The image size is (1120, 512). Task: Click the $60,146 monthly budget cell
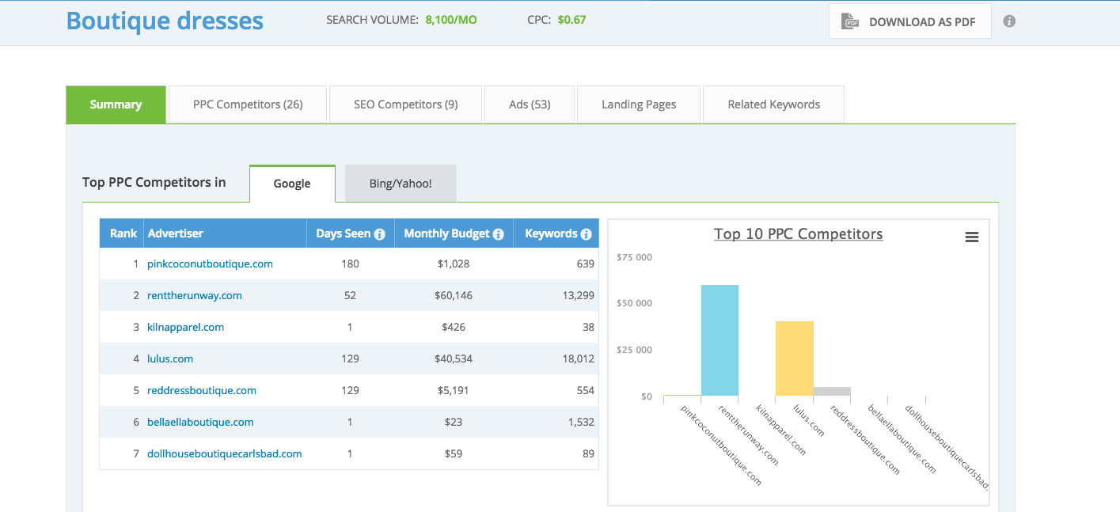click(454, 295)
